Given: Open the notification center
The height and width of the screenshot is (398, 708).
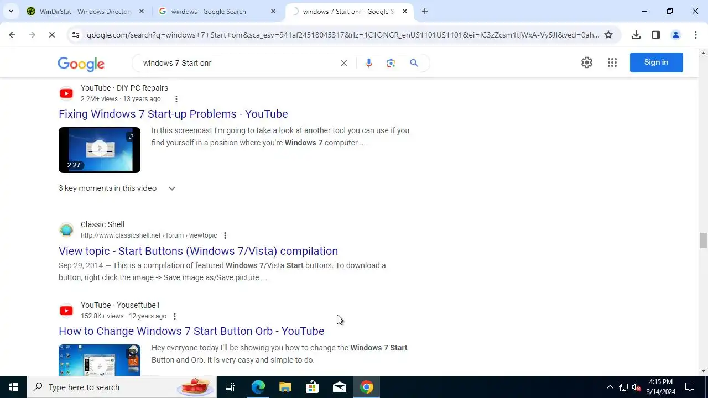Looking at the screenshot, I should click(x=690, y=387).
